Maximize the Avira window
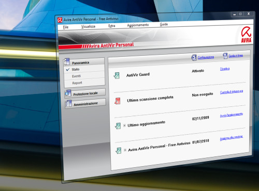The image size is (259, 191). (x=240, y=14)
